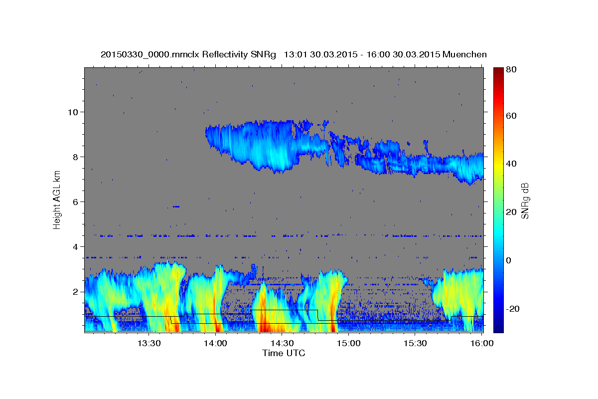This screenshot has width=598, height=399.
Task: Click the 'Time UTC' axis label
Action: pos(284,353)
